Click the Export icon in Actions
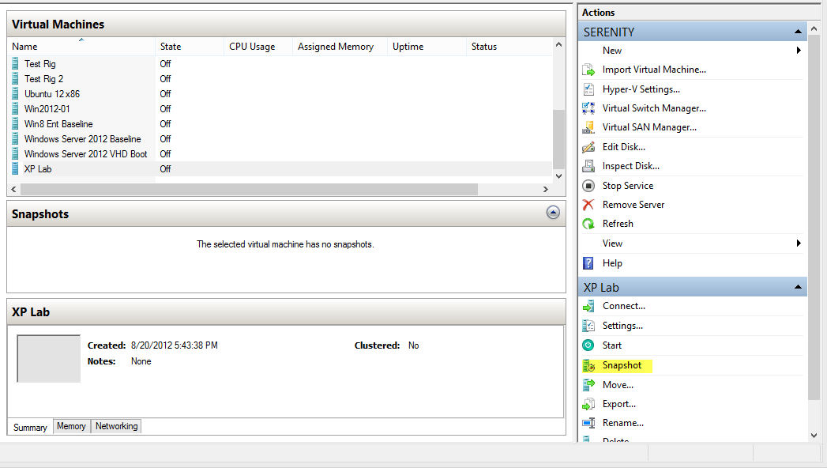This screenshot has height=468, width=827. pyautogui.click(x=588, y=404)
